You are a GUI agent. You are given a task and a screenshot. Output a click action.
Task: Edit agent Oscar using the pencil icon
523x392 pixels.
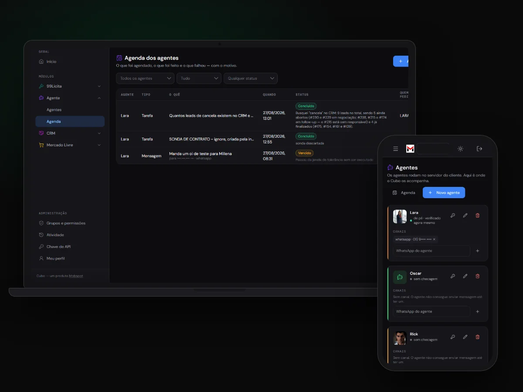tap(465, 276)
